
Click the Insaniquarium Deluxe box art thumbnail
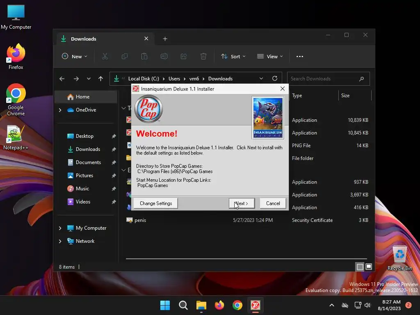point(268,118)
